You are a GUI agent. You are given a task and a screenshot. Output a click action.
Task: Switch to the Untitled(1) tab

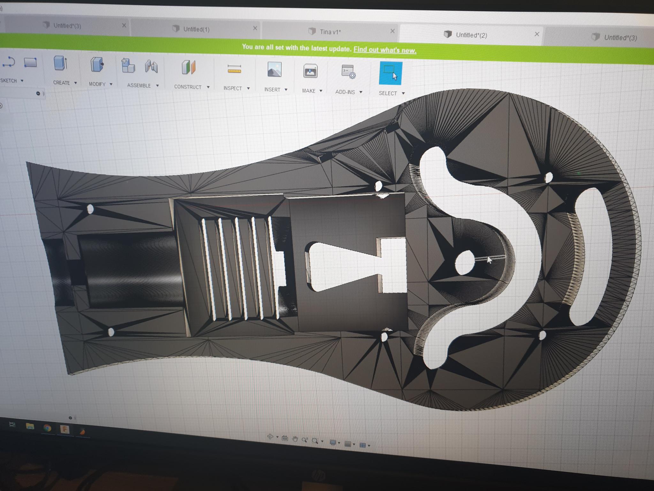(196, 29)
